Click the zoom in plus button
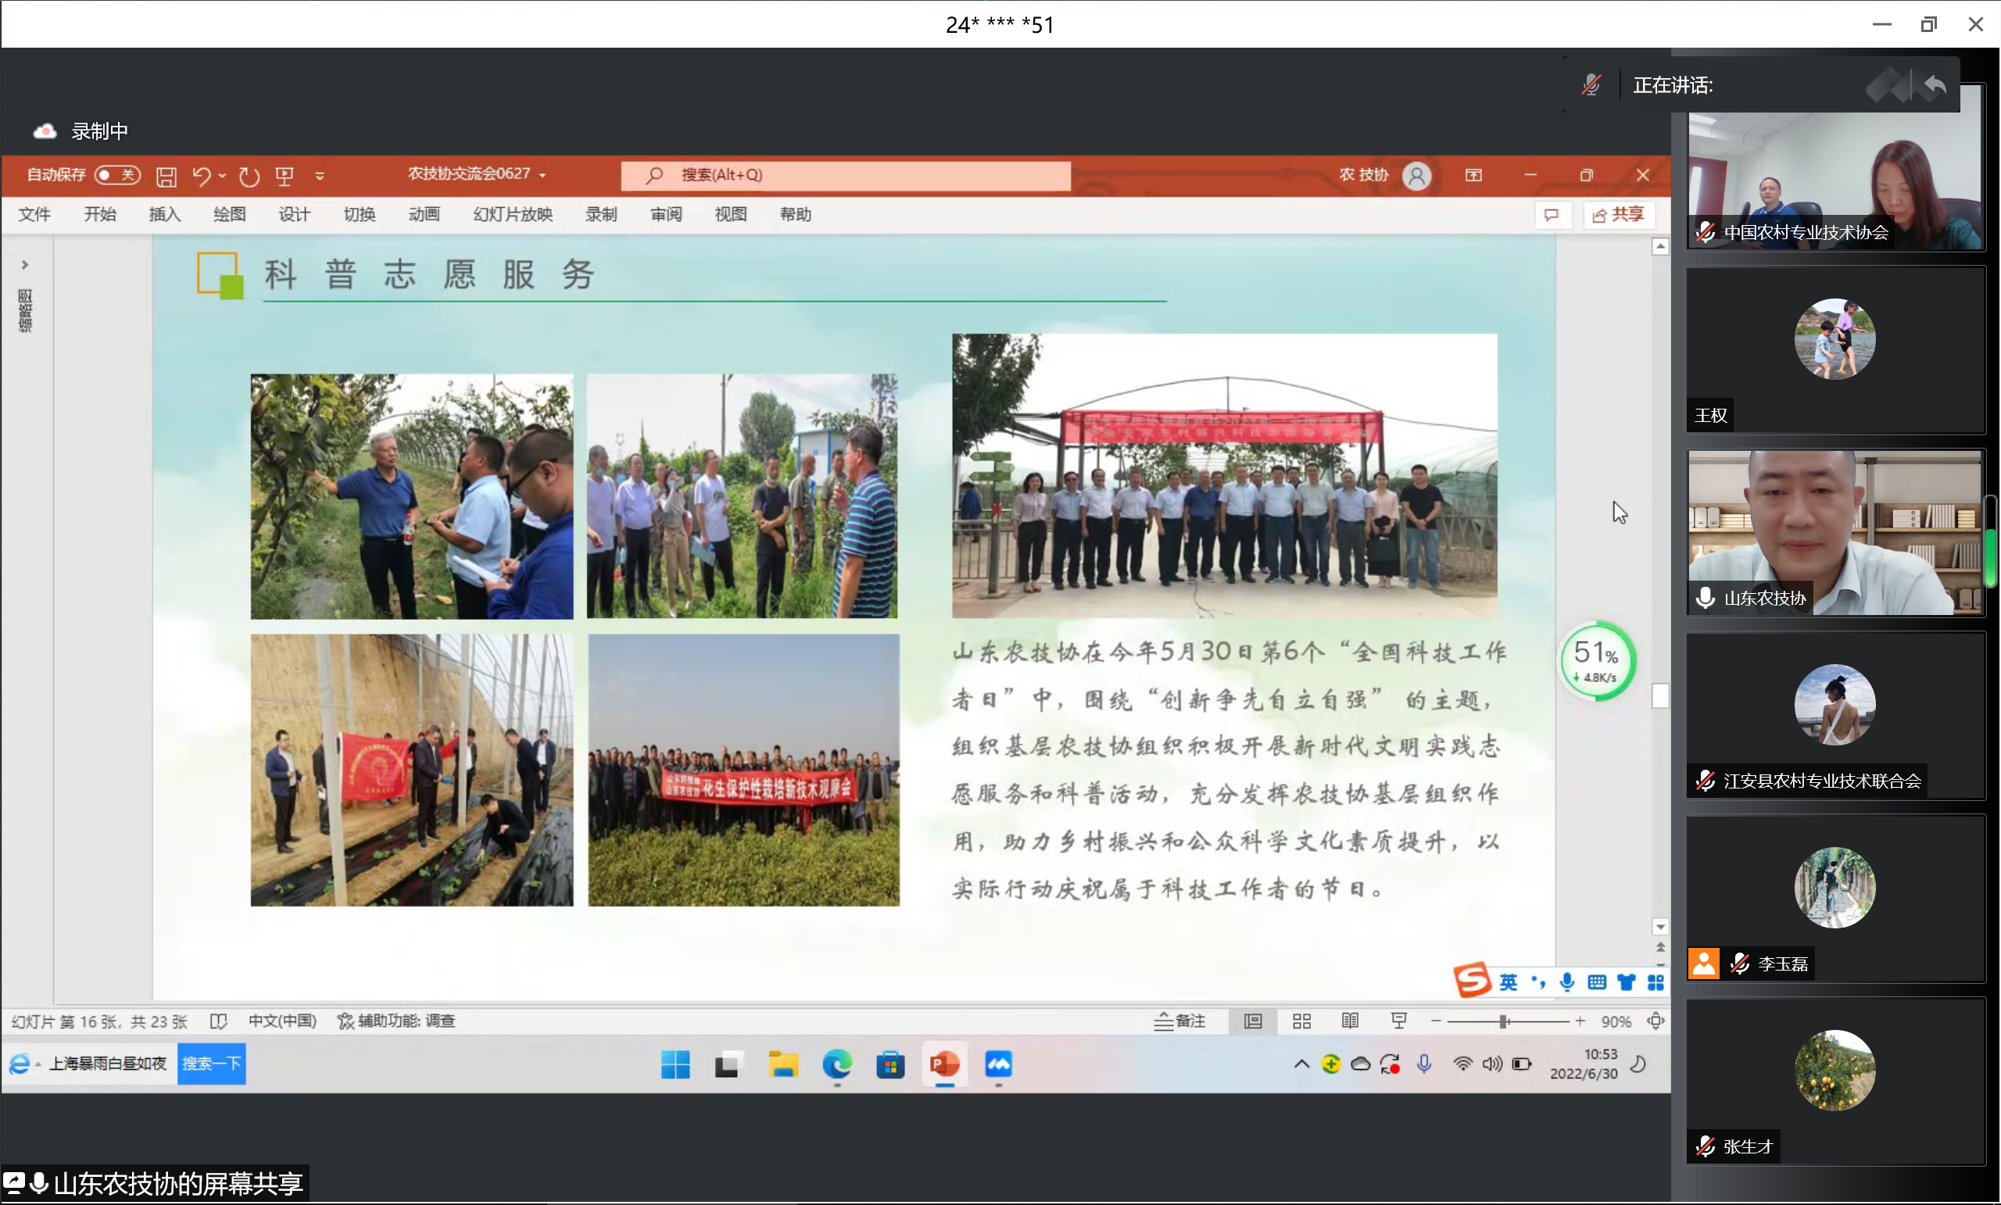Image resolution: width=2001 pixels, height=1205 pixels. [1580, 1021]
